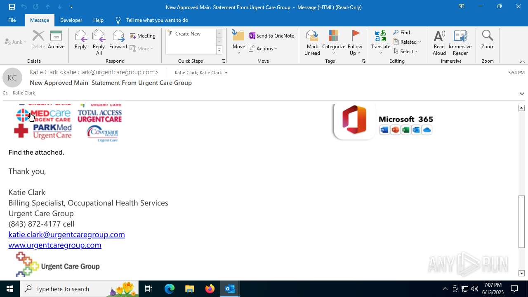The height and width of the screenshot is (297, 528).
Task: Open the Move folder dropdown
Action: click(x=239, y=42)
